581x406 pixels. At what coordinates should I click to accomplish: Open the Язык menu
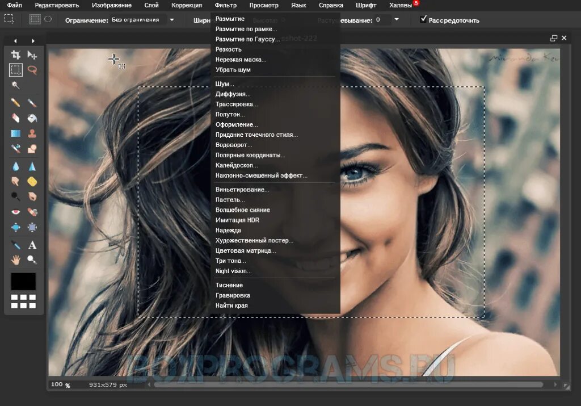point(298,5)
